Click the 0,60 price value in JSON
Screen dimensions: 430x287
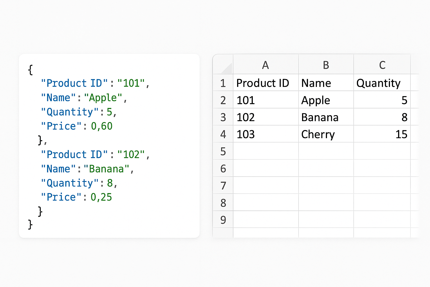pyautogui.click(x=102, y=126)
